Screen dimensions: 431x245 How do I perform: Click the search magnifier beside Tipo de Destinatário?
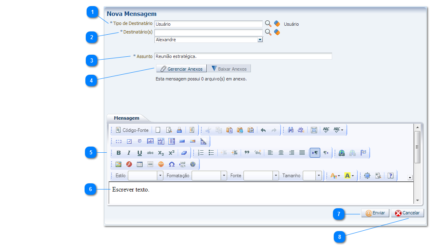pyautogui.click(x=268, y=24)
